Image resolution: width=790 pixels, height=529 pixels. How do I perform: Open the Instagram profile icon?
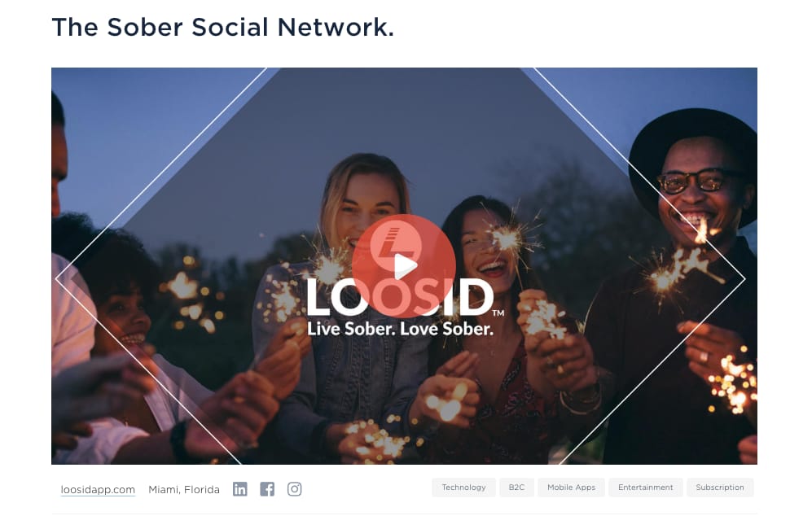click(x=294, y=489)
